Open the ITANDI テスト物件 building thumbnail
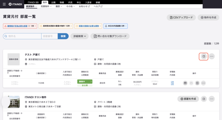Image resolution: width=222 pixels, height=120 pixels. point(14,102)
